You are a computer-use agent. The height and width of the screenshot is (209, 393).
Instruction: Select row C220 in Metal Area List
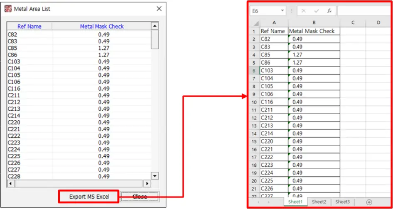coord(79,122)
